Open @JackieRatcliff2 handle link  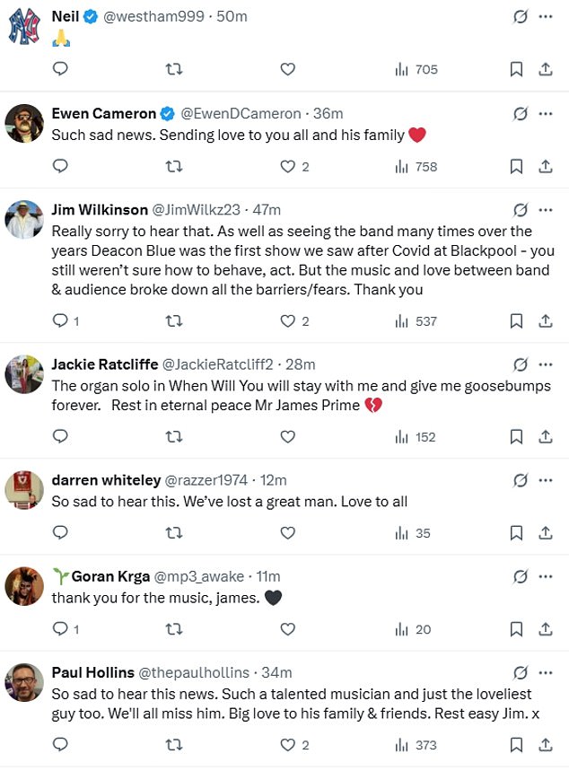click(x=217, y=364)
